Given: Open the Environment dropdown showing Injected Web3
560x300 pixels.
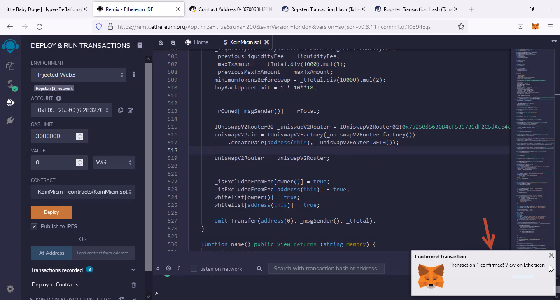Looking at the screenshot, I should coord(80,75).
